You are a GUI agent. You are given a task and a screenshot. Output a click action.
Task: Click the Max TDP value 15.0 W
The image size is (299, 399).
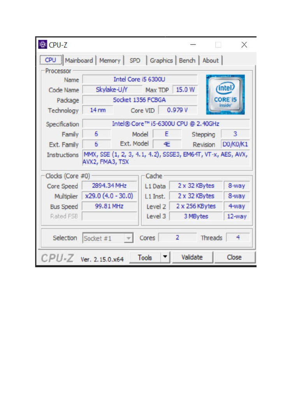185,90
